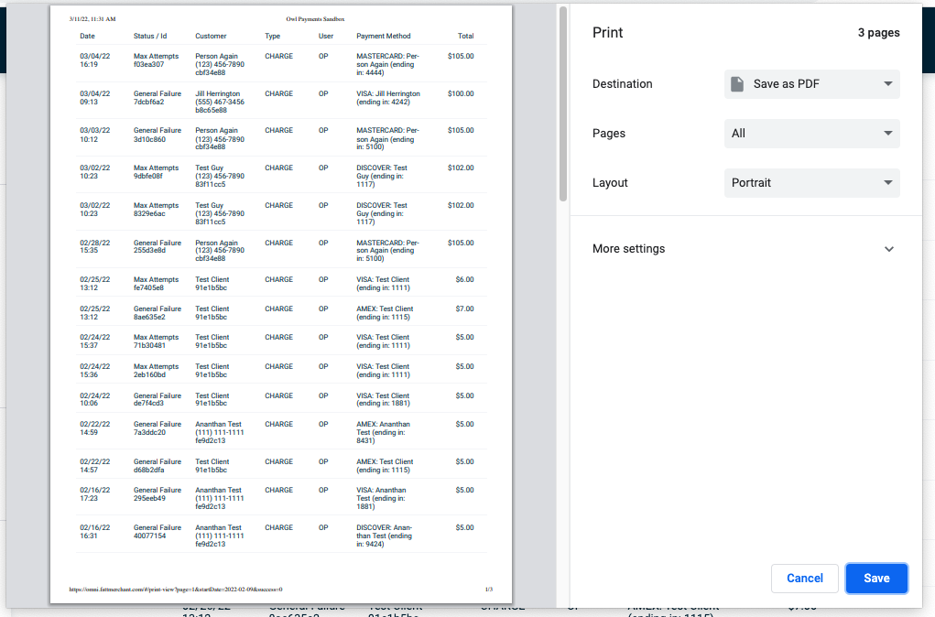The width and height of the screenshot is (935, 617).
Task: Click the 'DISCOVER: Ananthan Test' payment method cell
Action: click(x=385, y=536)
